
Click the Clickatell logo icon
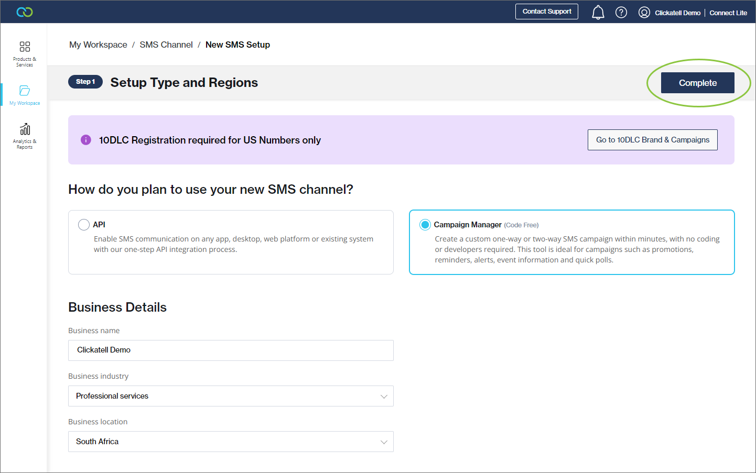25,12
